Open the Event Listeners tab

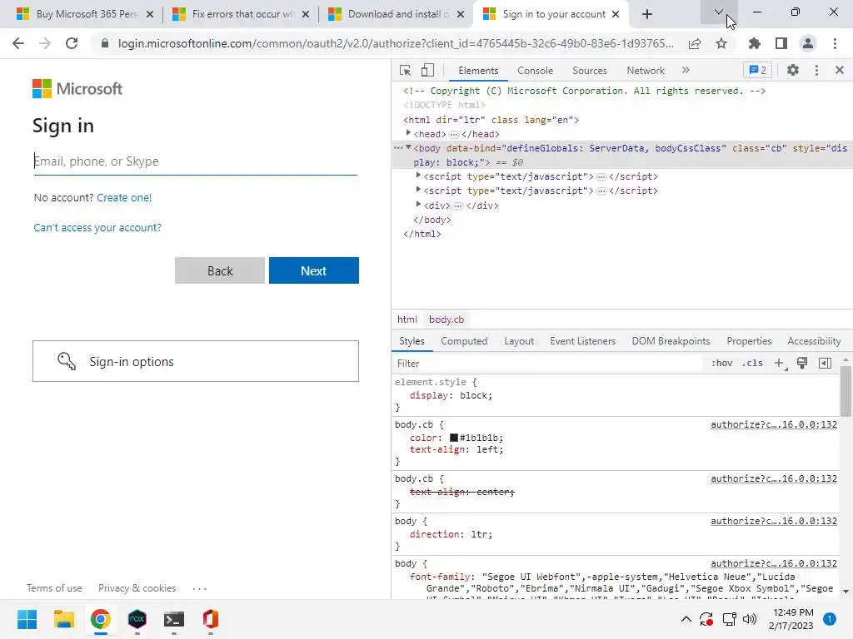coord(582,341)
